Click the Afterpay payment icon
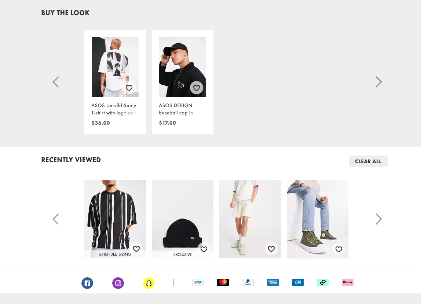Screen dimensions: 421x304 pyautogui.click(x=323, y=282)
